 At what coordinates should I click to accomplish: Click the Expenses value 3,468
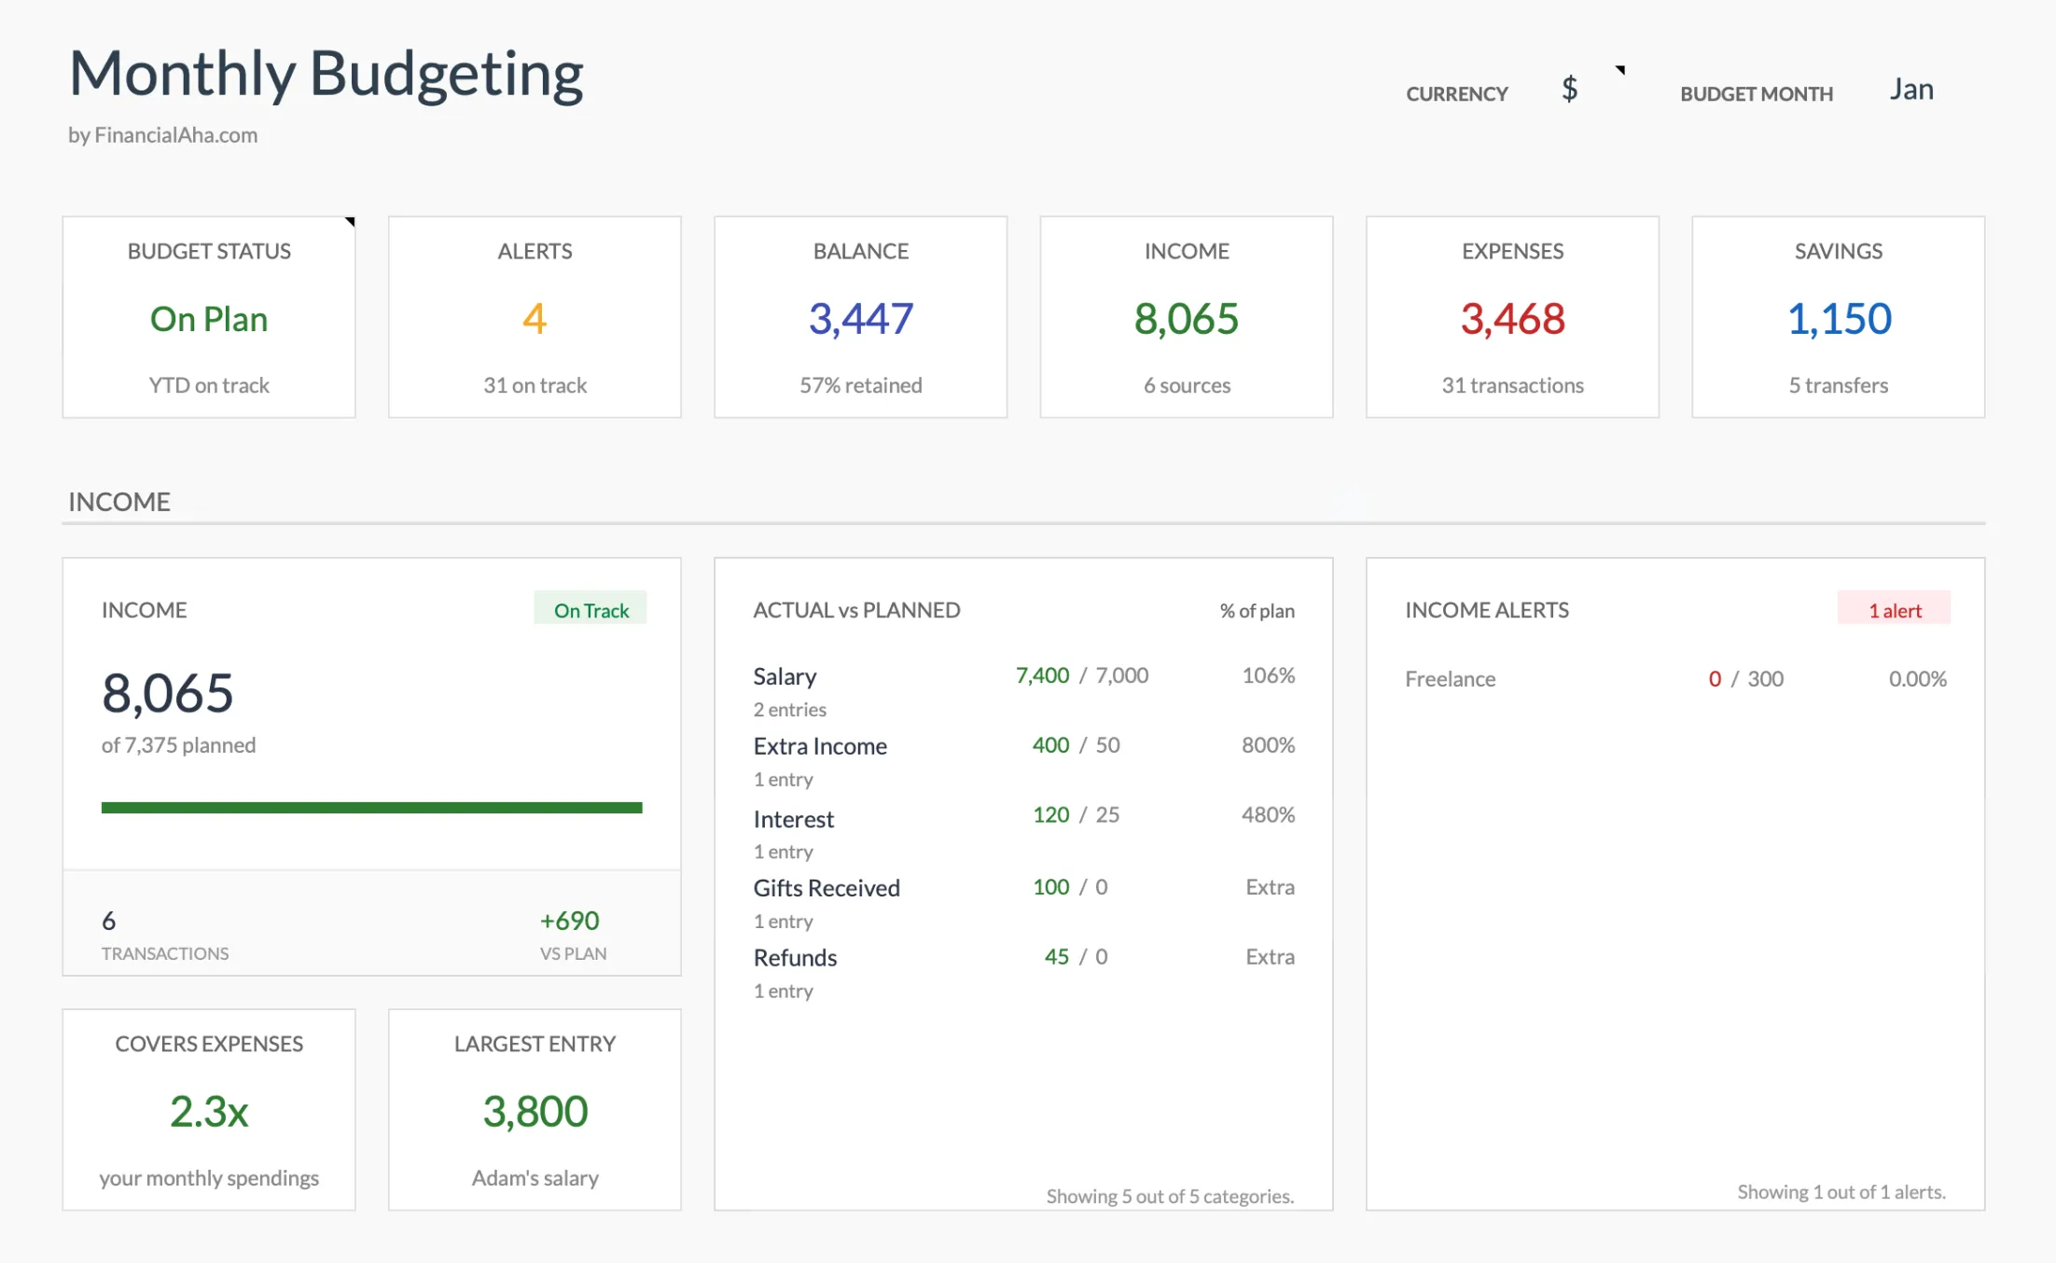(x=1512, y=318)
